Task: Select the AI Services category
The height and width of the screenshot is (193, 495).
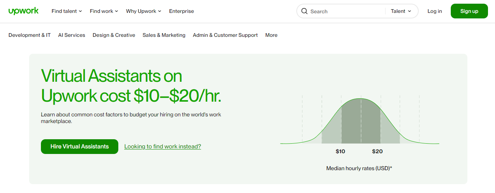Action: [x=72, y=35]
